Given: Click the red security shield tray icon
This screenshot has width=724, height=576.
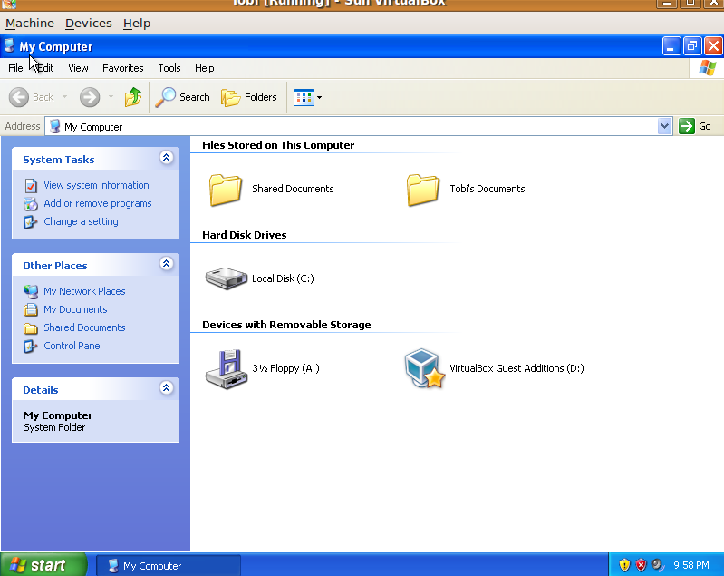Looking at the screenshot, I should [641, 565].
